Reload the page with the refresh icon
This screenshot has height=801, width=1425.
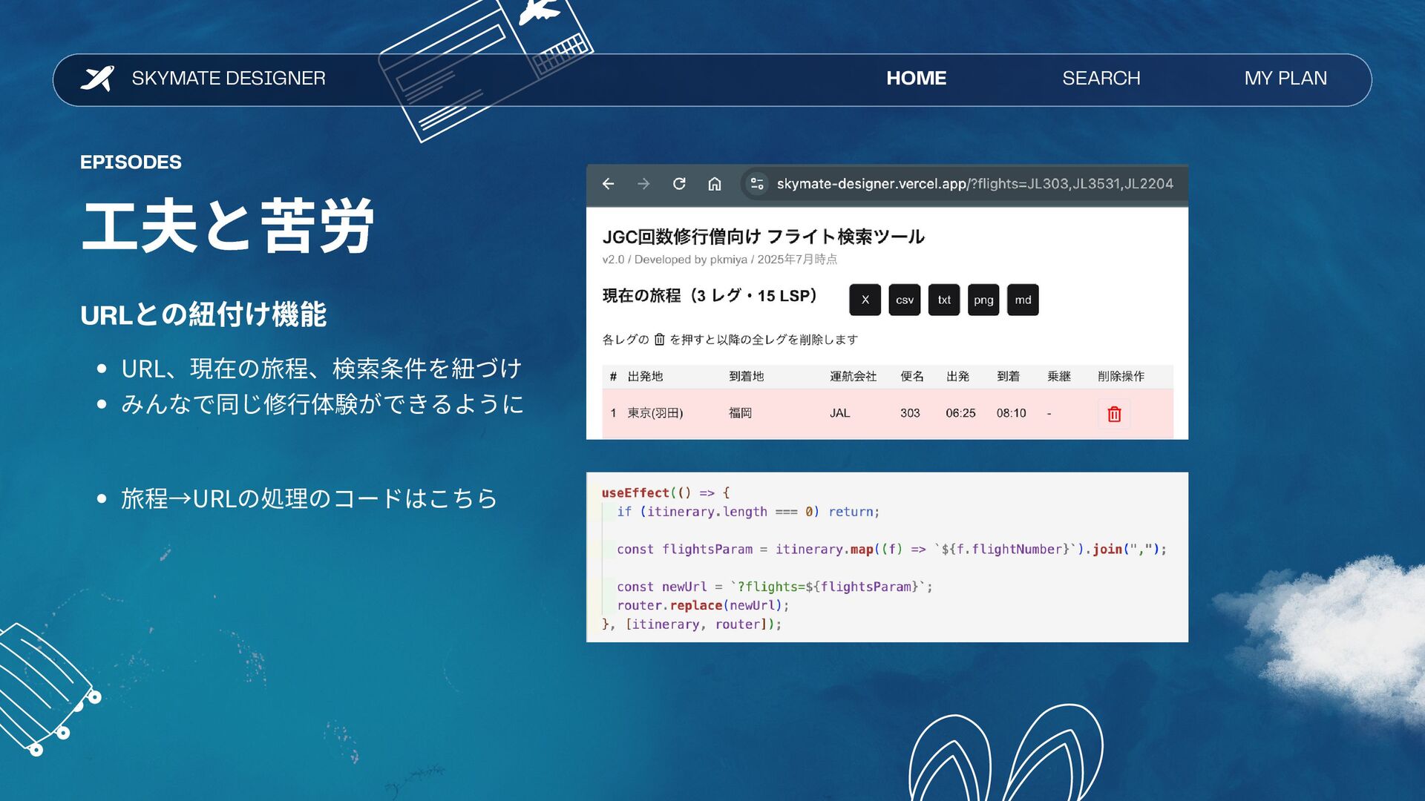pyautogui.click(x=679, y=183)
